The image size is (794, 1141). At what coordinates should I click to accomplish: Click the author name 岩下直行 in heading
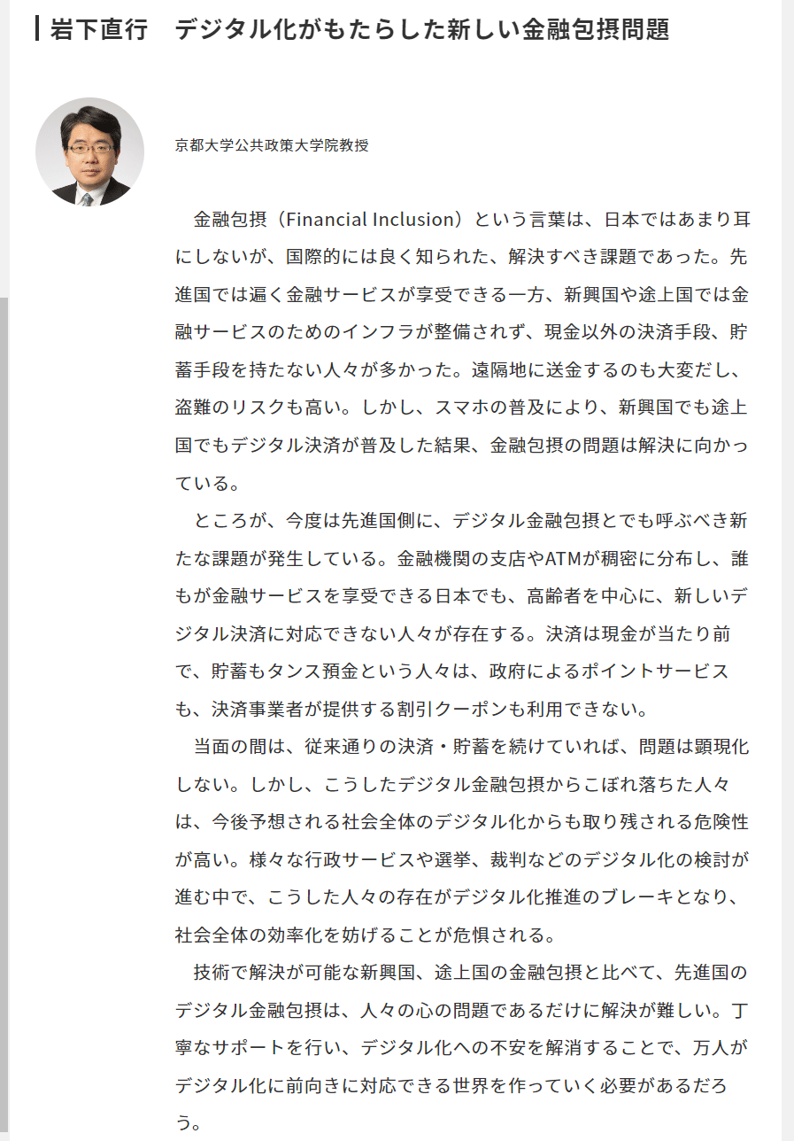[x=100, y=29]
